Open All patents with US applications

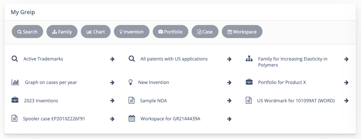[174, 59]
